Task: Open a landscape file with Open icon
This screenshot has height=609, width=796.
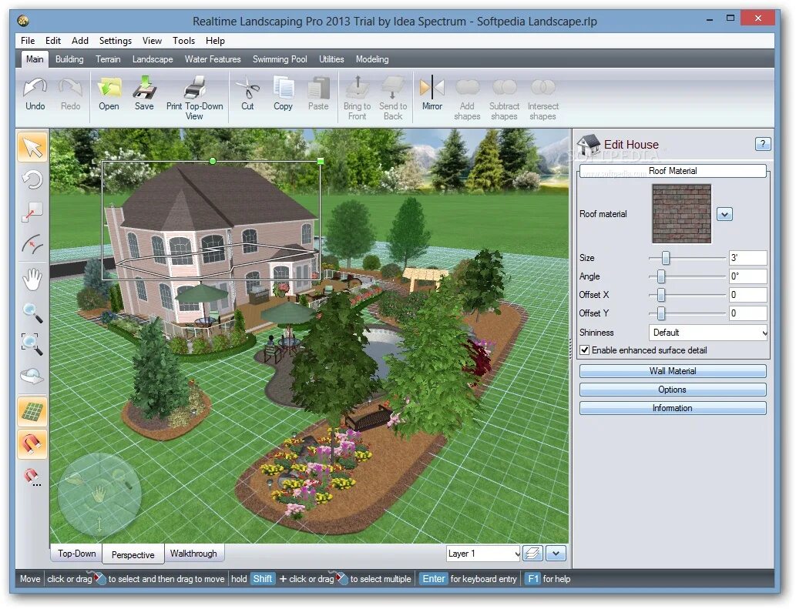Action: [109, 89]
